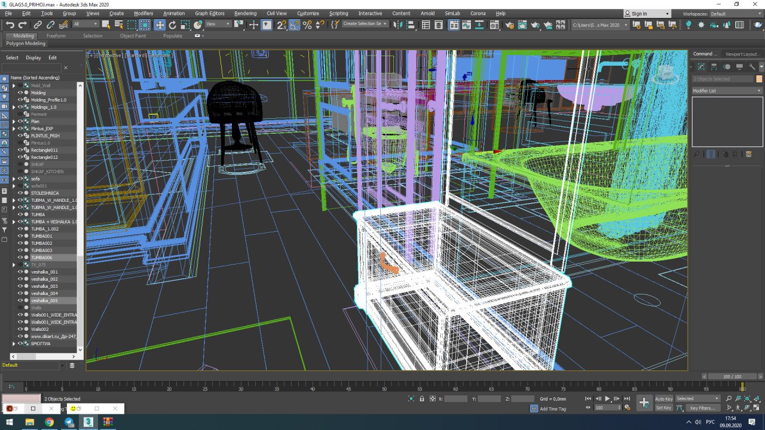Open the Modifiers menu
Viewport: 765px width, 430px height.
pyautogui.click(x=143, y=13)
